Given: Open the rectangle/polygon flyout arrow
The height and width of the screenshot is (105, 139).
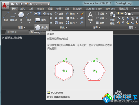Looking at the screenshot, I should coord(39,14).
